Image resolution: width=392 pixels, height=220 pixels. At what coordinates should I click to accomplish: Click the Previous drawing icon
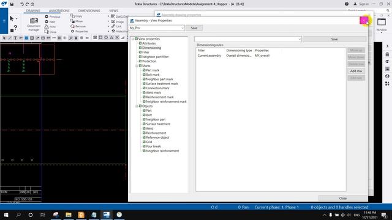47,16
